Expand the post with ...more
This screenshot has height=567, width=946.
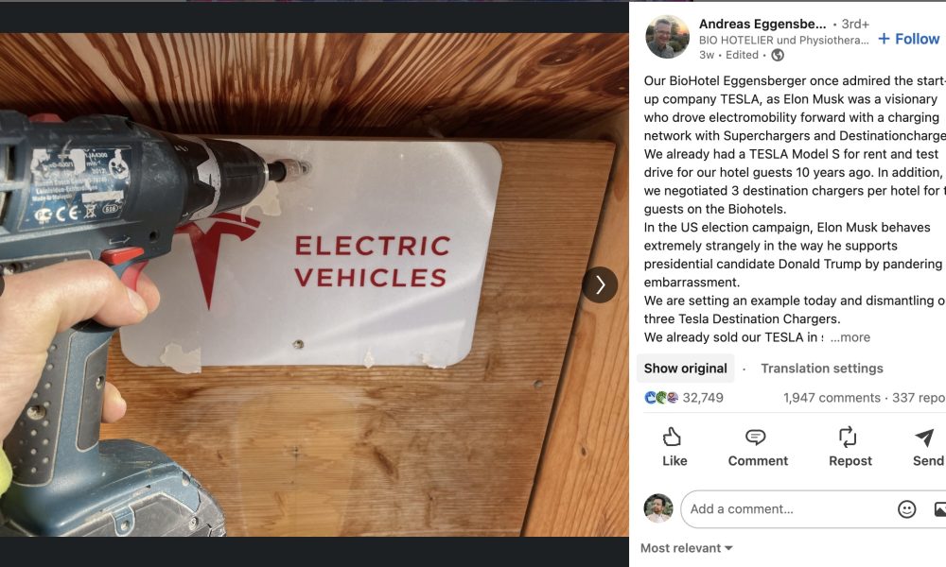pyautogui.click(x=850, y=337)
